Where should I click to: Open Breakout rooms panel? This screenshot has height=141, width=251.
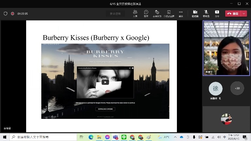[169, 13]
